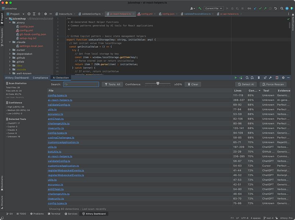Image resolution: width=295 pixels, height=220 pixels.
Task: Click the Git commit checkmark icon
Action: (260, 8)
